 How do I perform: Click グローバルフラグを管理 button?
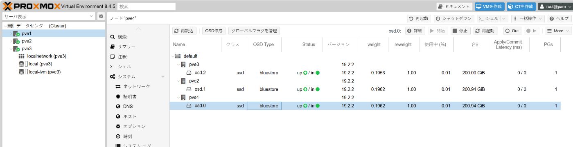(x=254, y=31)
